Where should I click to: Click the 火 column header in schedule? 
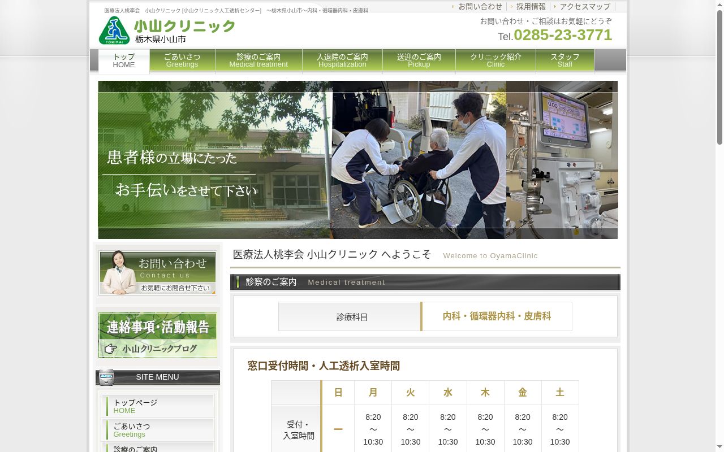pos(411,393)
